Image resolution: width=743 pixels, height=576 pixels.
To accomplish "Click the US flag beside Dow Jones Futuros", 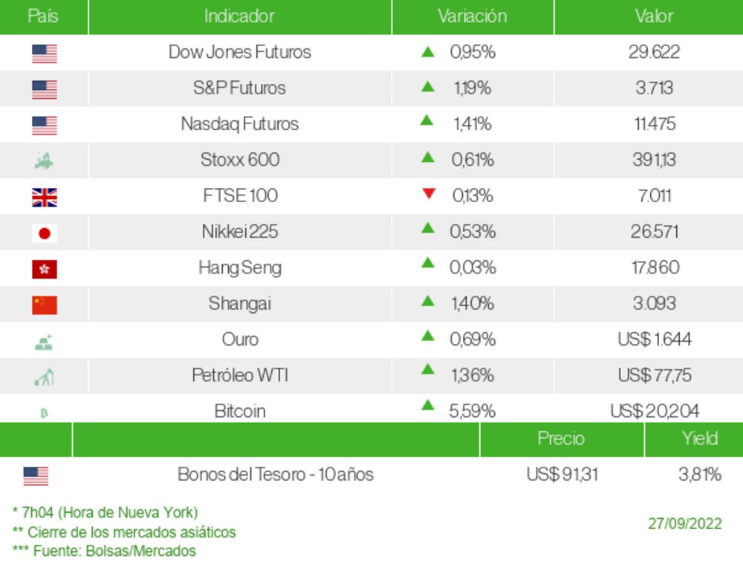I will point(45,54).
